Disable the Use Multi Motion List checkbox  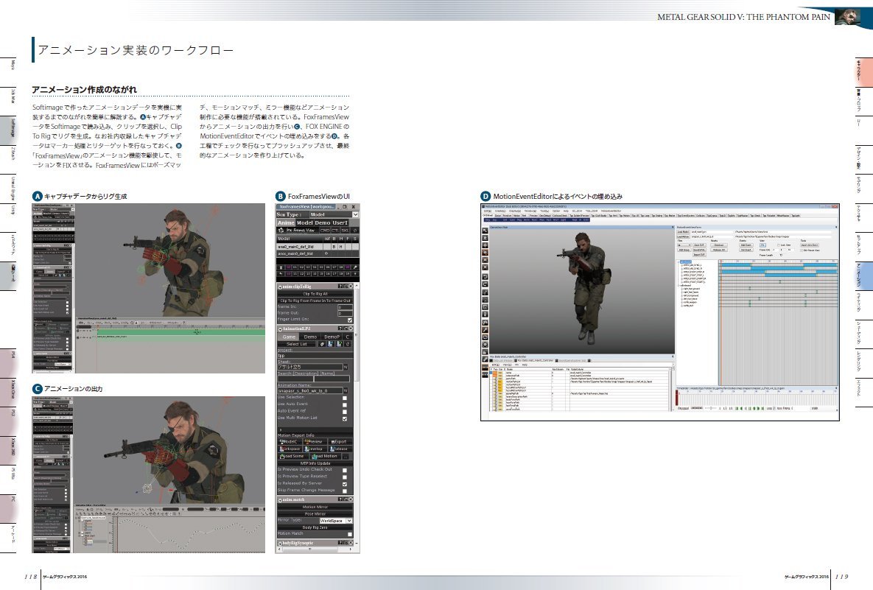click(x=345, y=418)
